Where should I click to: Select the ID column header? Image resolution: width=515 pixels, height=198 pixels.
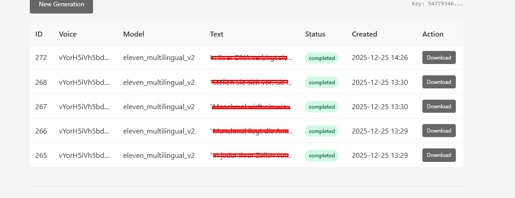(x=39, y=34)
